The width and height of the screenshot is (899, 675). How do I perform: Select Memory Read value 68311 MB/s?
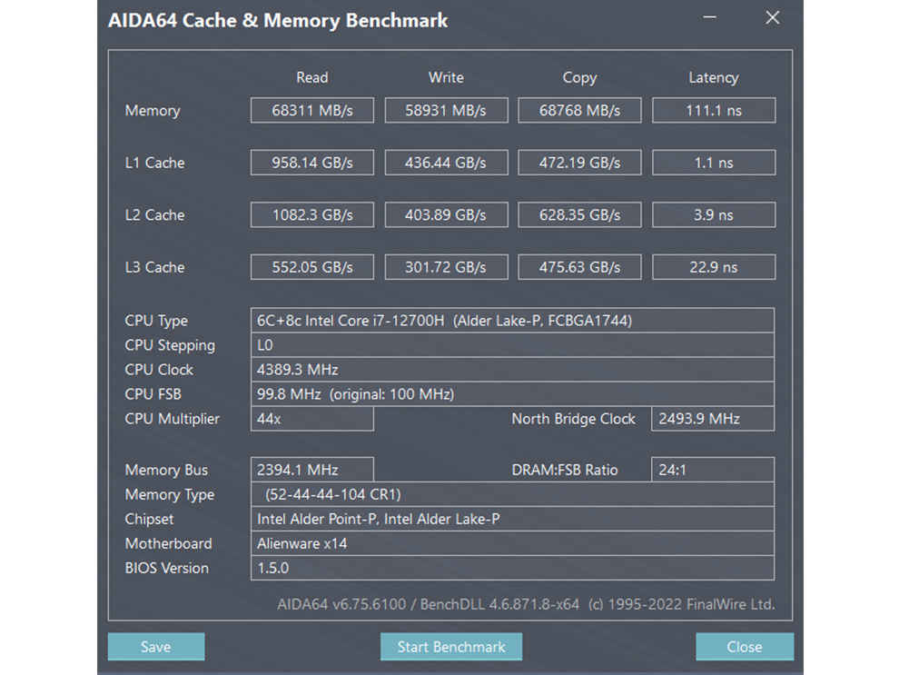coord(311,110)
